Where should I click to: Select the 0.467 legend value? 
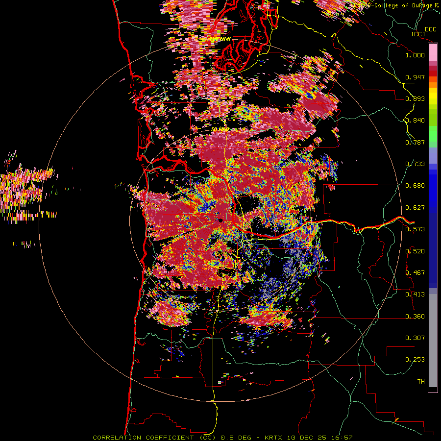415,273
